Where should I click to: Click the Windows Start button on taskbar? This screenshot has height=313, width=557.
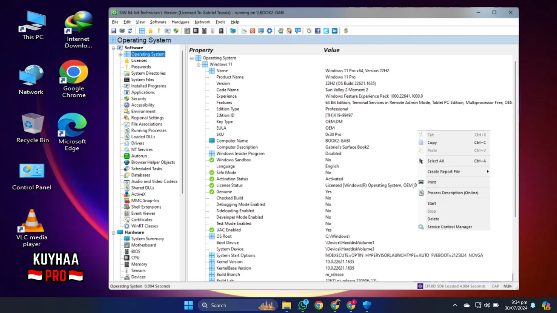[188, 305]
